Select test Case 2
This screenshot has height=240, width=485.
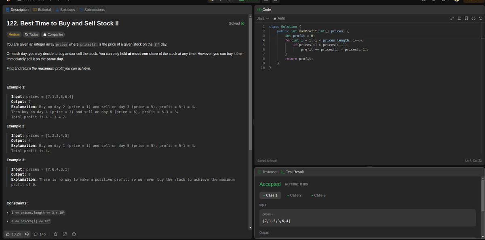click(x=295, y=195)
